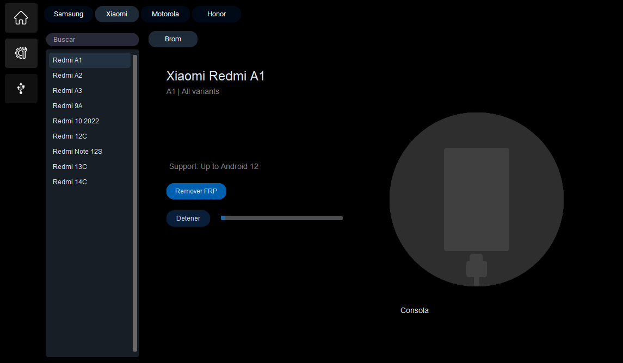Screen dimensions: 623x363
Task: Select Redmi 12C in device list
Action: pos(89,136)
